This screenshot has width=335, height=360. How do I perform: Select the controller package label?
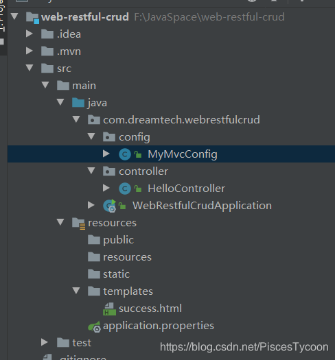coord(143,171)
